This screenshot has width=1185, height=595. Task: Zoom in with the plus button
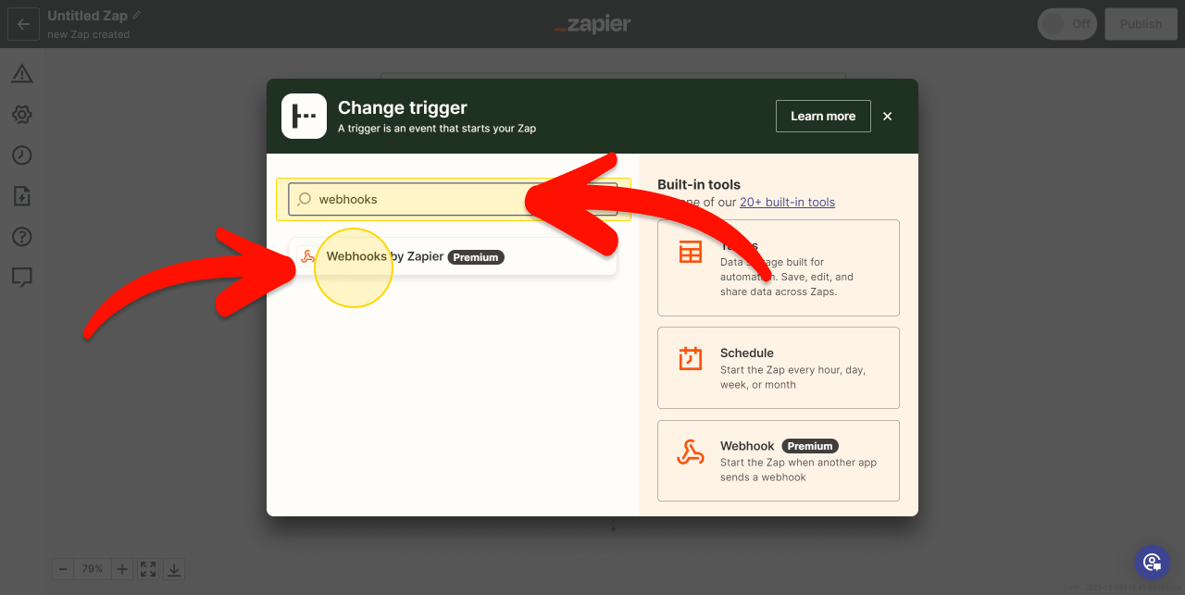pyautogui.click(x=122, y=569)
